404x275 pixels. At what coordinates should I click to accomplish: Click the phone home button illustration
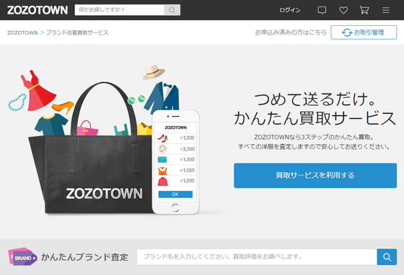pyautogui.click(x=175, y=207)
